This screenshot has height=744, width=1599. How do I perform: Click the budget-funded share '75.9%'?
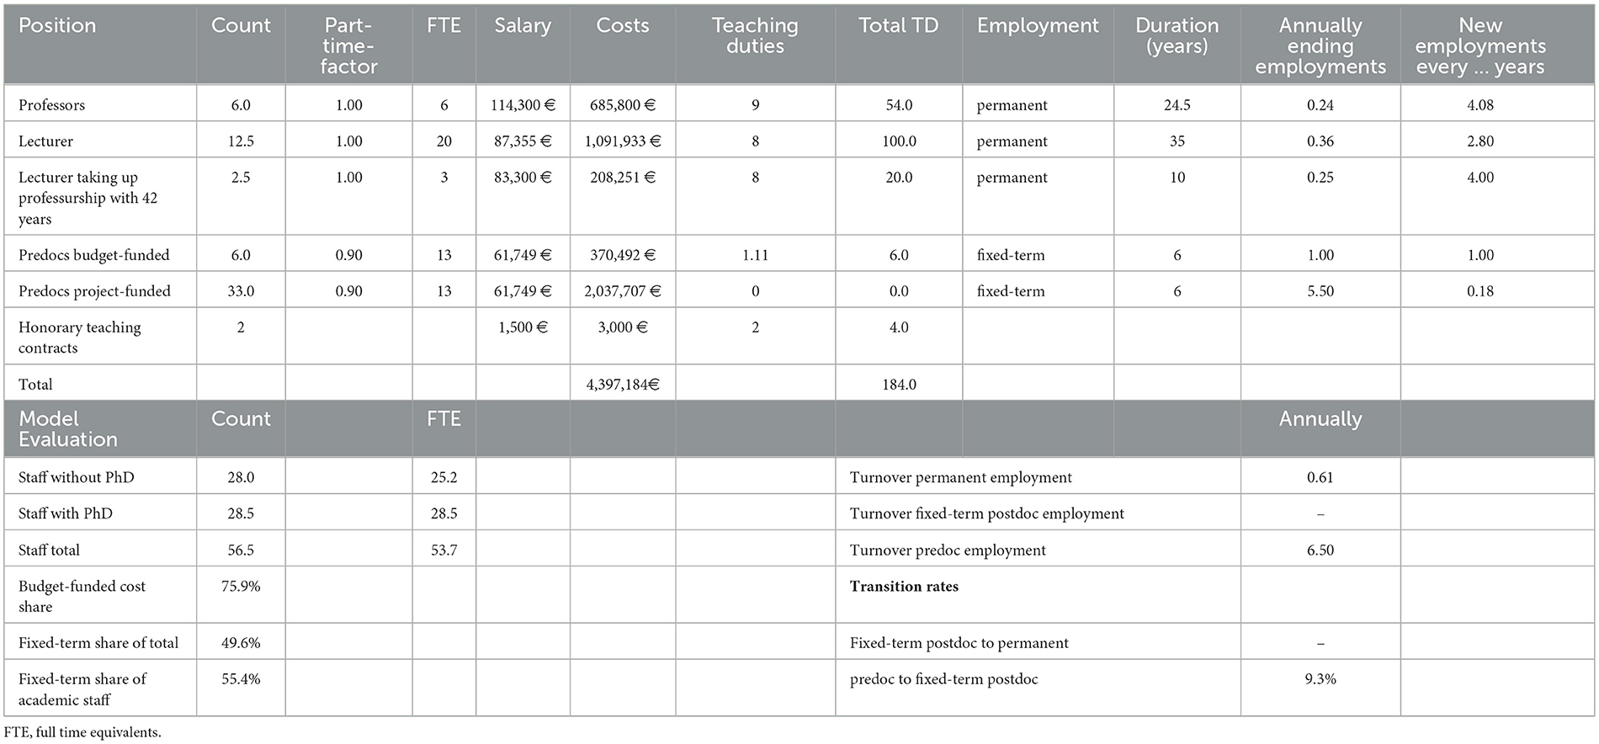(x=241, y=586)
